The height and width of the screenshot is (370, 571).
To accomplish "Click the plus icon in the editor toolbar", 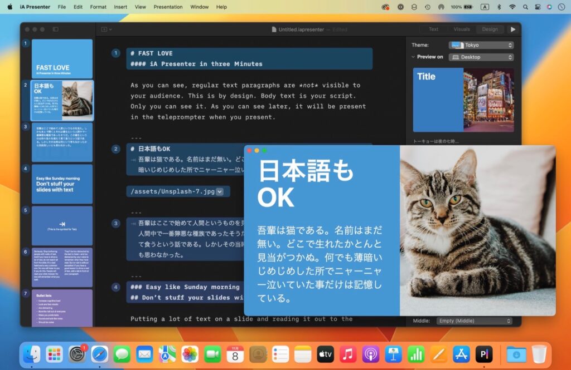I will pyautogui.click(x=104, y=29).
